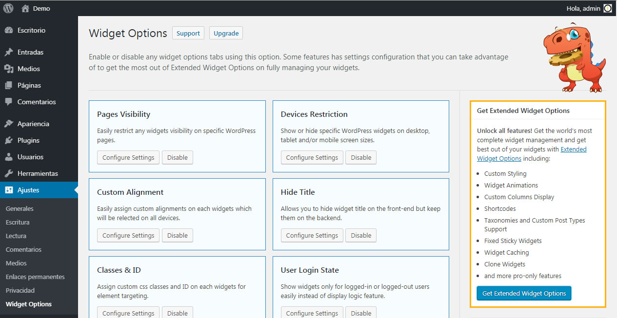
Task: Click the home icon beside Demo
Action: tap(25, 8)
